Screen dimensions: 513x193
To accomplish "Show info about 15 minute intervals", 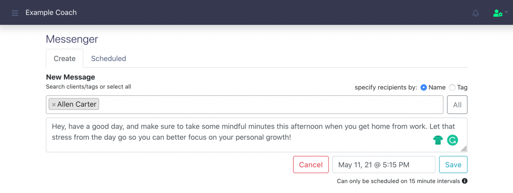I will pyautogui.click(x=464, y=181).
